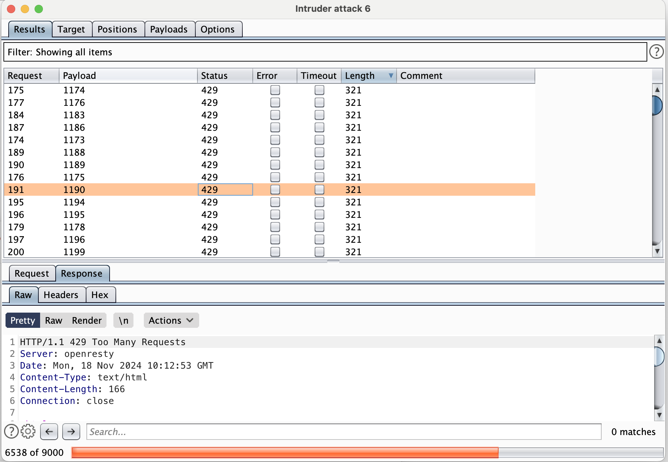Go to next search match arrow

click(x=71, y=431)
